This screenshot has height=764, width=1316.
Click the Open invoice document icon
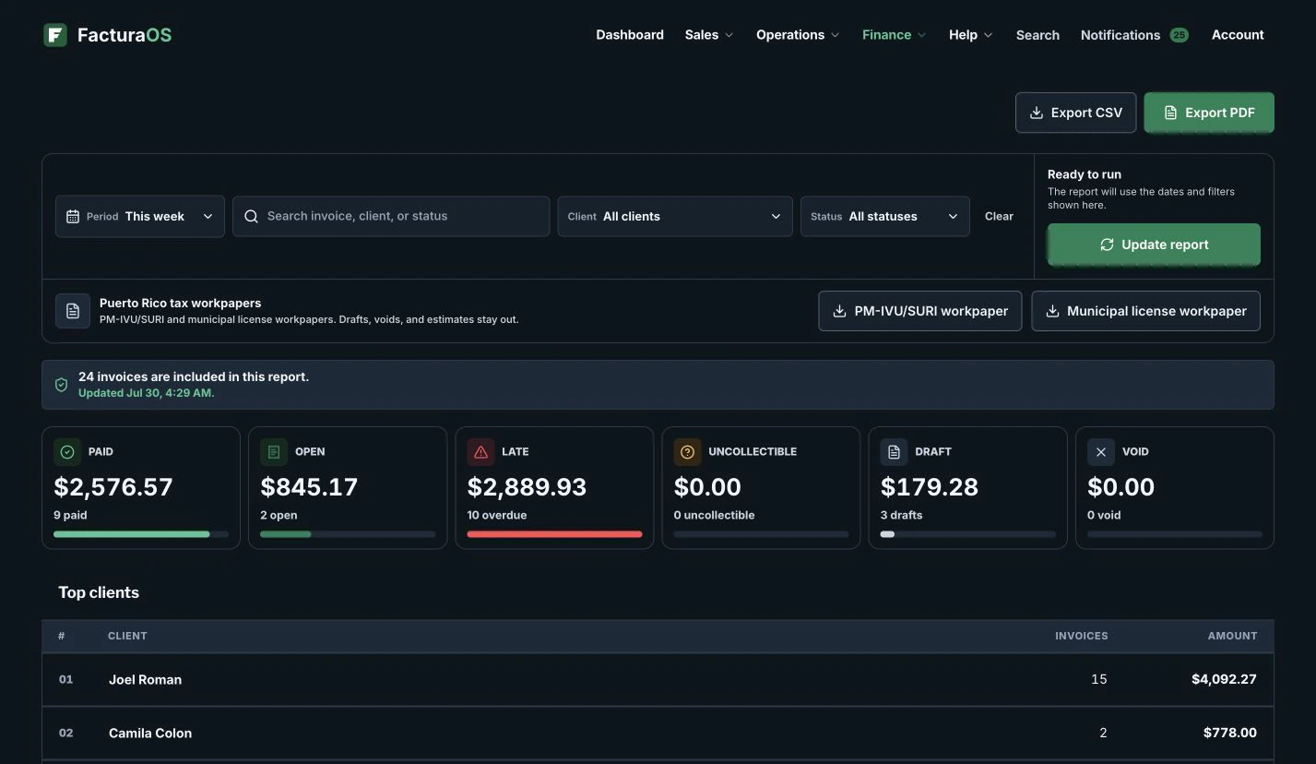pos(273,452)
